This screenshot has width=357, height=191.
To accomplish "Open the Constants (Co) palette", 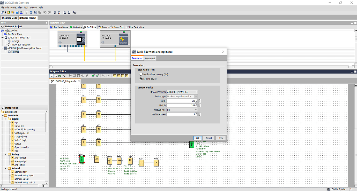I will pos(114,76).
